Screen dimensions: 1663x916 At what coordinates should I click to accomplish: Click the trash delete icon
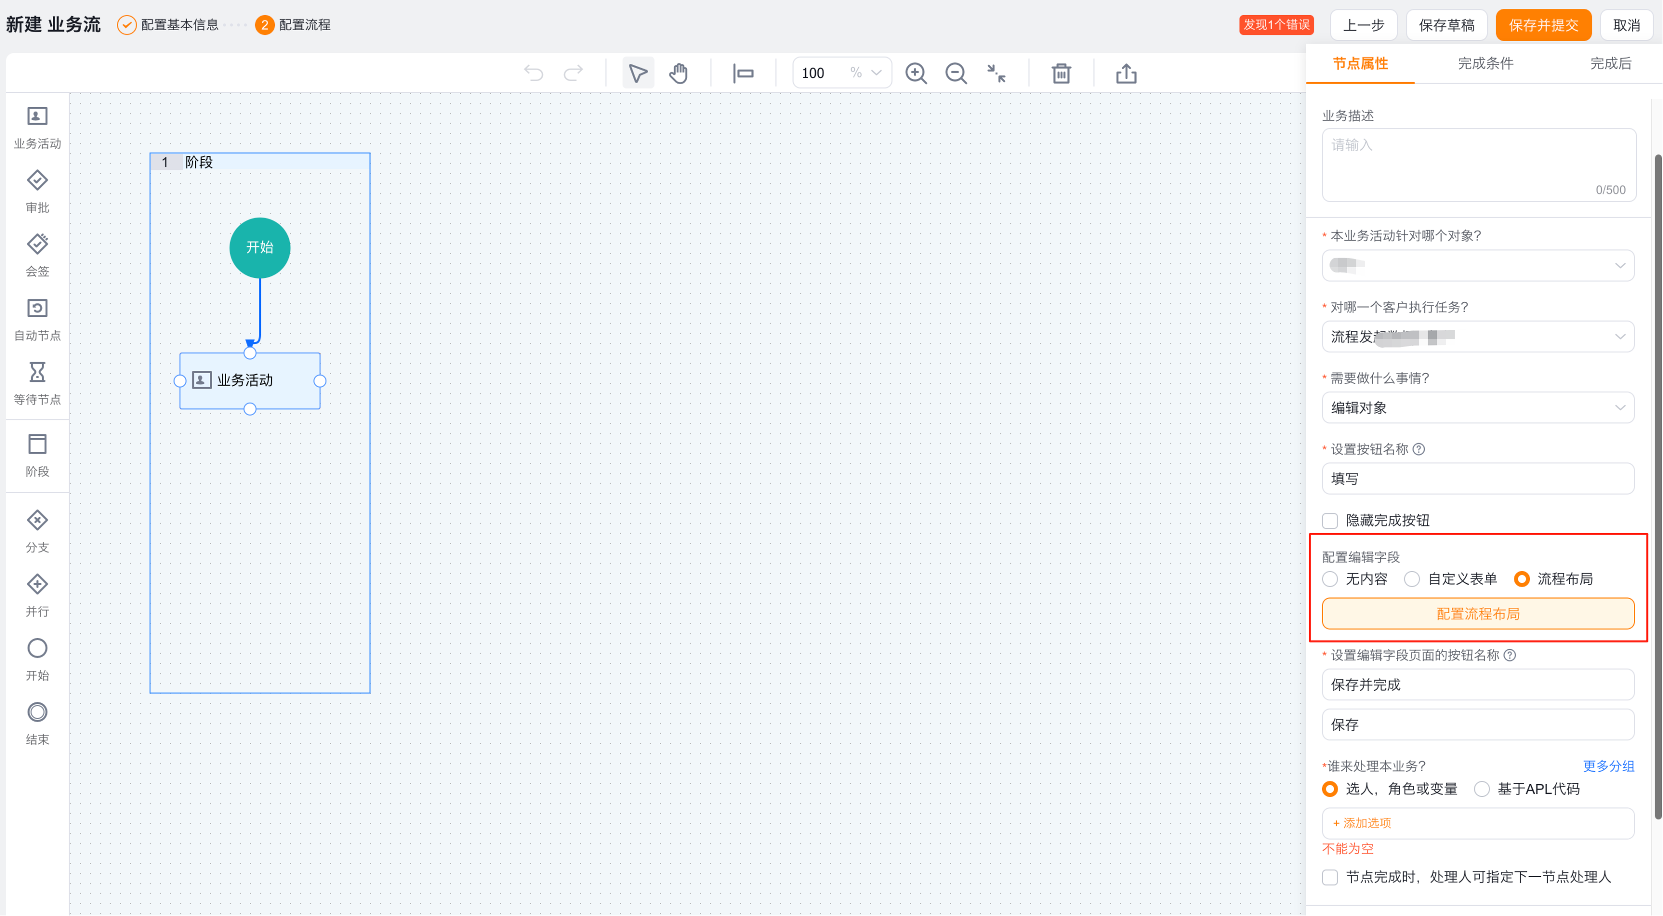click(1061, 73)
